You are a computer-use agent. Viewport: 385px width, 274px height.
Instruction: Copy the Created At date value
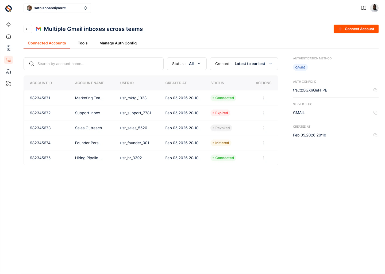click(375, 135)
